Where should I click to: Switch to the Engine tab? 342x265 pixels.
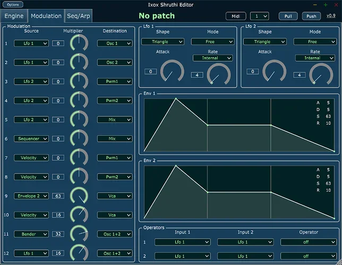pos(14,16)
